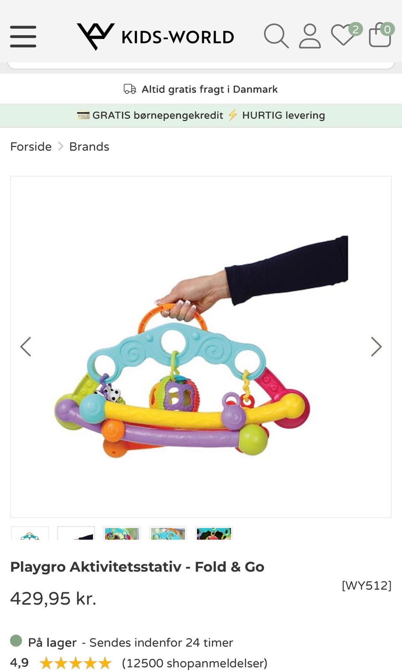The height and width of the screenshot is (671, 402).
Task: Open the user account icon
Action: [310, 36]
